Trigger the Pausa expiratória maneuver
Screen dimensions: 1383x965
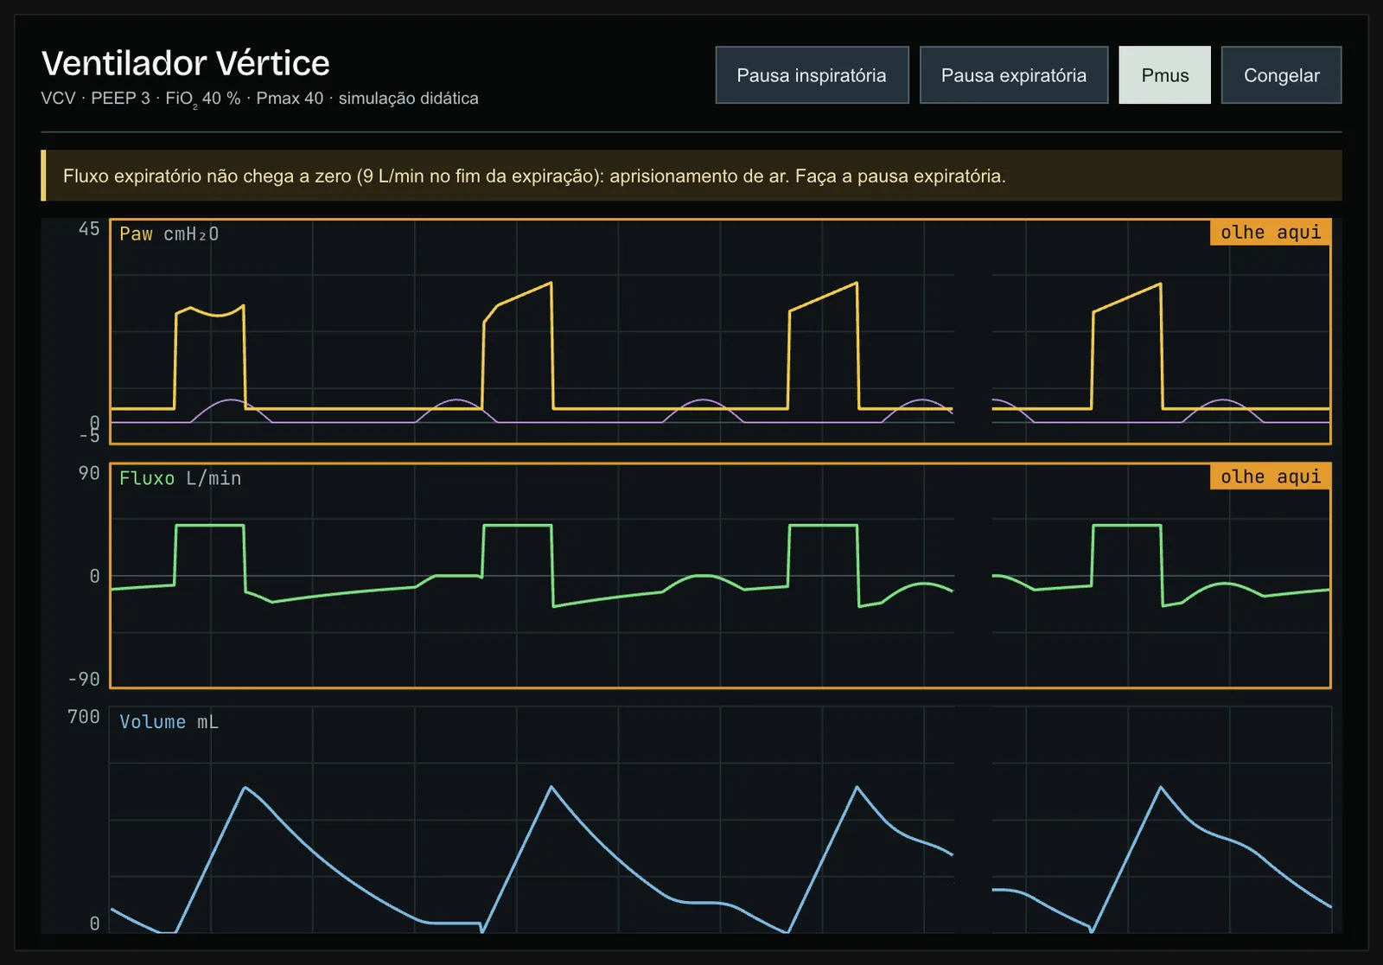[1013, 75]
